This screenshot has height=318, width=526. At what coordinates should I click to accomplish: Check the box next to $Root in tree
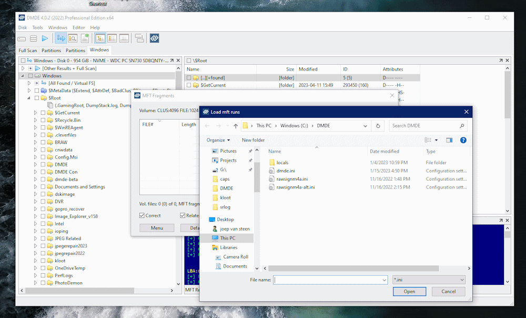coord(37,98)
